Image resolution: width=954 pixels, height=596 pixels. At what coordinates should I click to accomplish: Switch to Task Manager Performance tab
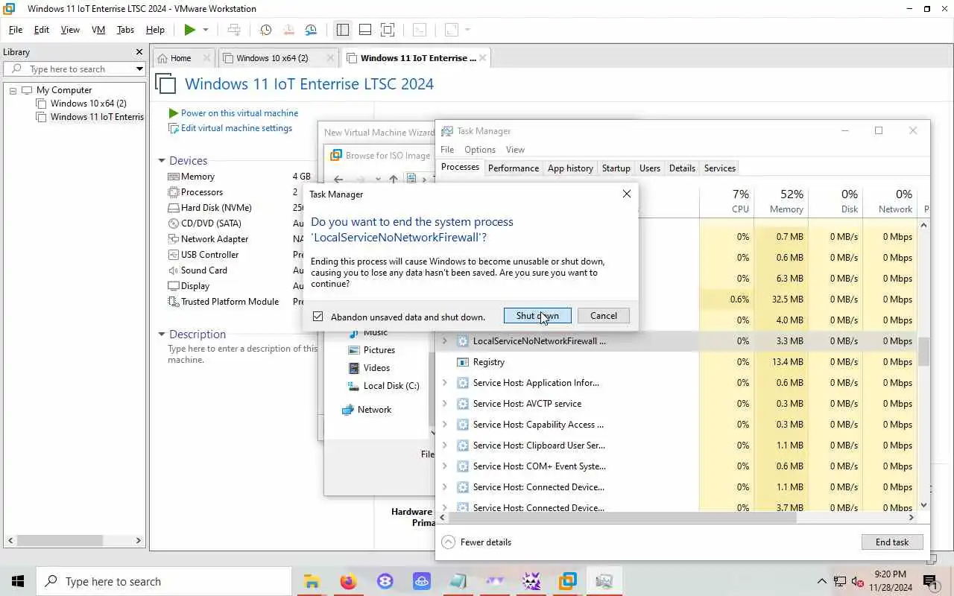tap(514, 168)
